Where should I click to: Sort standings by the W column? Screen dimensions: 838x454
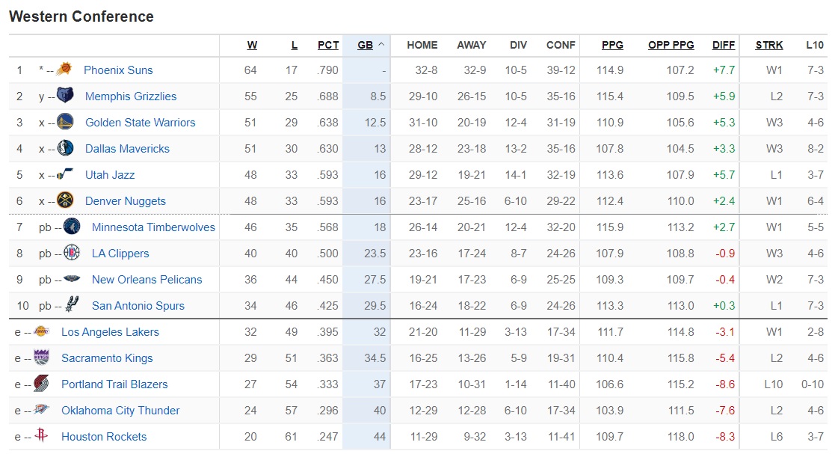coord(252,45)
